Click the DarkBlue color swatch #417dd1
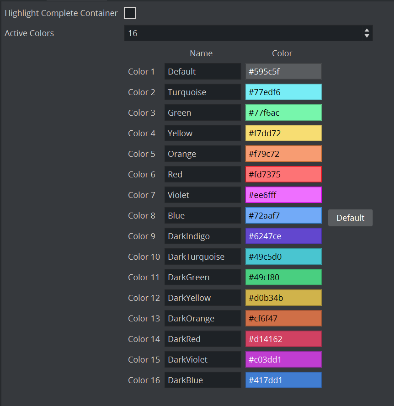Screen dimensions: 394x406 pyautogui.click(x=283, y=380)
